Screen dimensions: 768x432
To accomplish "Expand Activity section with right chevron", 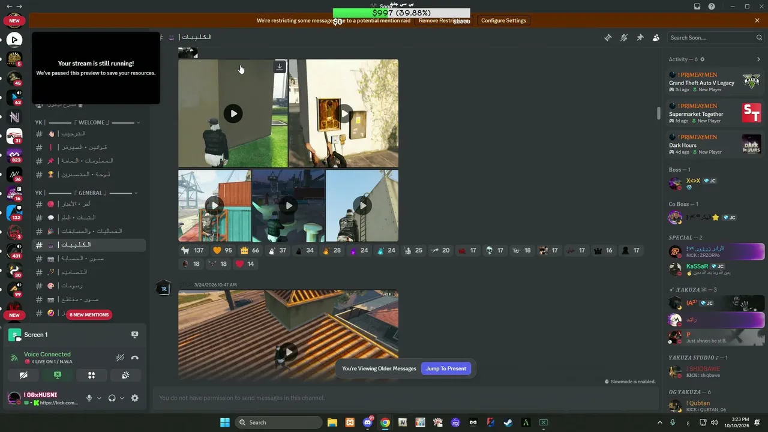I will point(758,59).
